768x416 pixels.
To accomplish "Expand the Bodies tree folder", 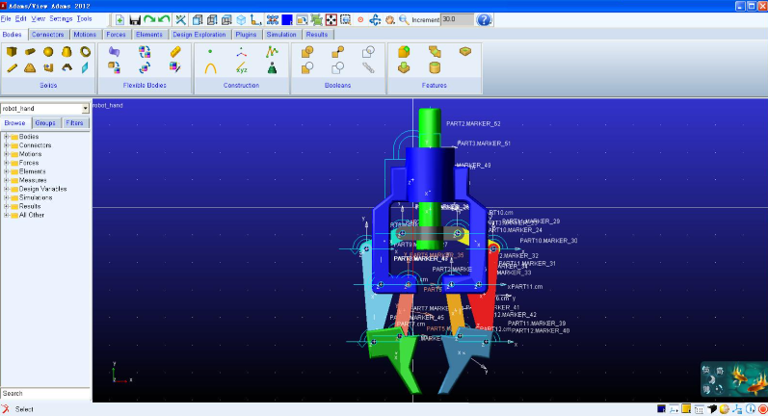I will (x=6, y=137).
